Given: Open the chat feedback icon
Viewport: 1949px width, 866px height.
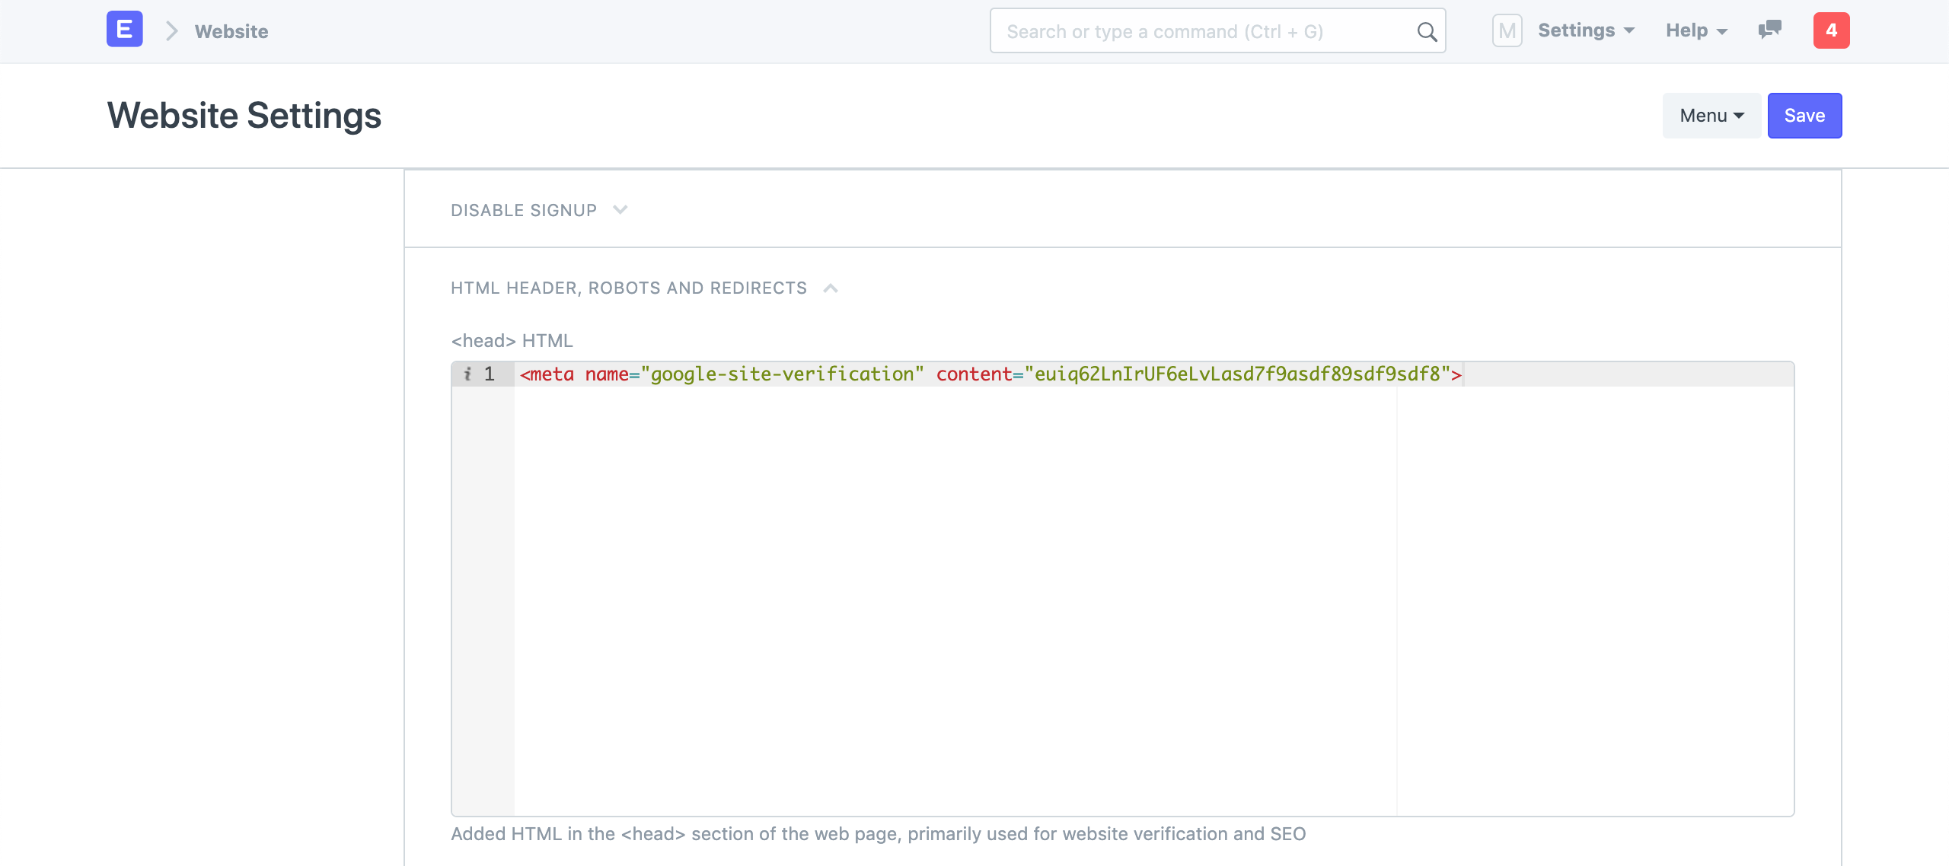Looking at the screenshot, I should [x=1769, y=30].
